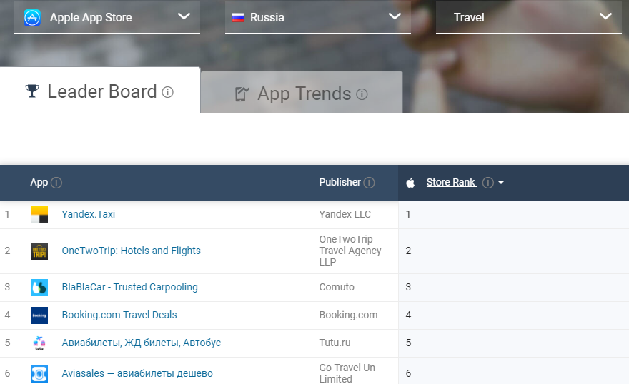Click the Booking.com publisher text
629x384 pixels.
point(348,315)
